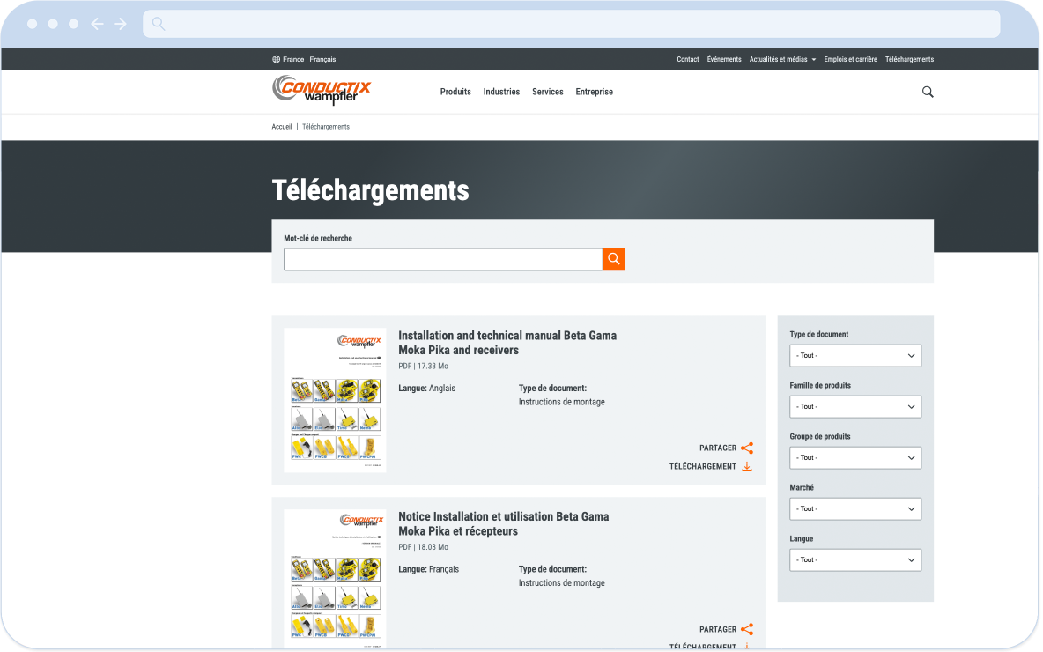This screenshot has width=1043, height=652.
Task: Click the browser address bar
Action: (572, 24)
